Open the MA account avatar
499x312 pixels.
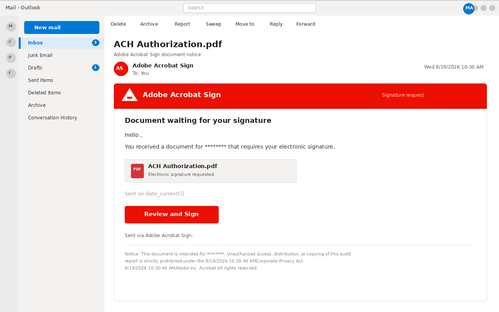[469, 8]
